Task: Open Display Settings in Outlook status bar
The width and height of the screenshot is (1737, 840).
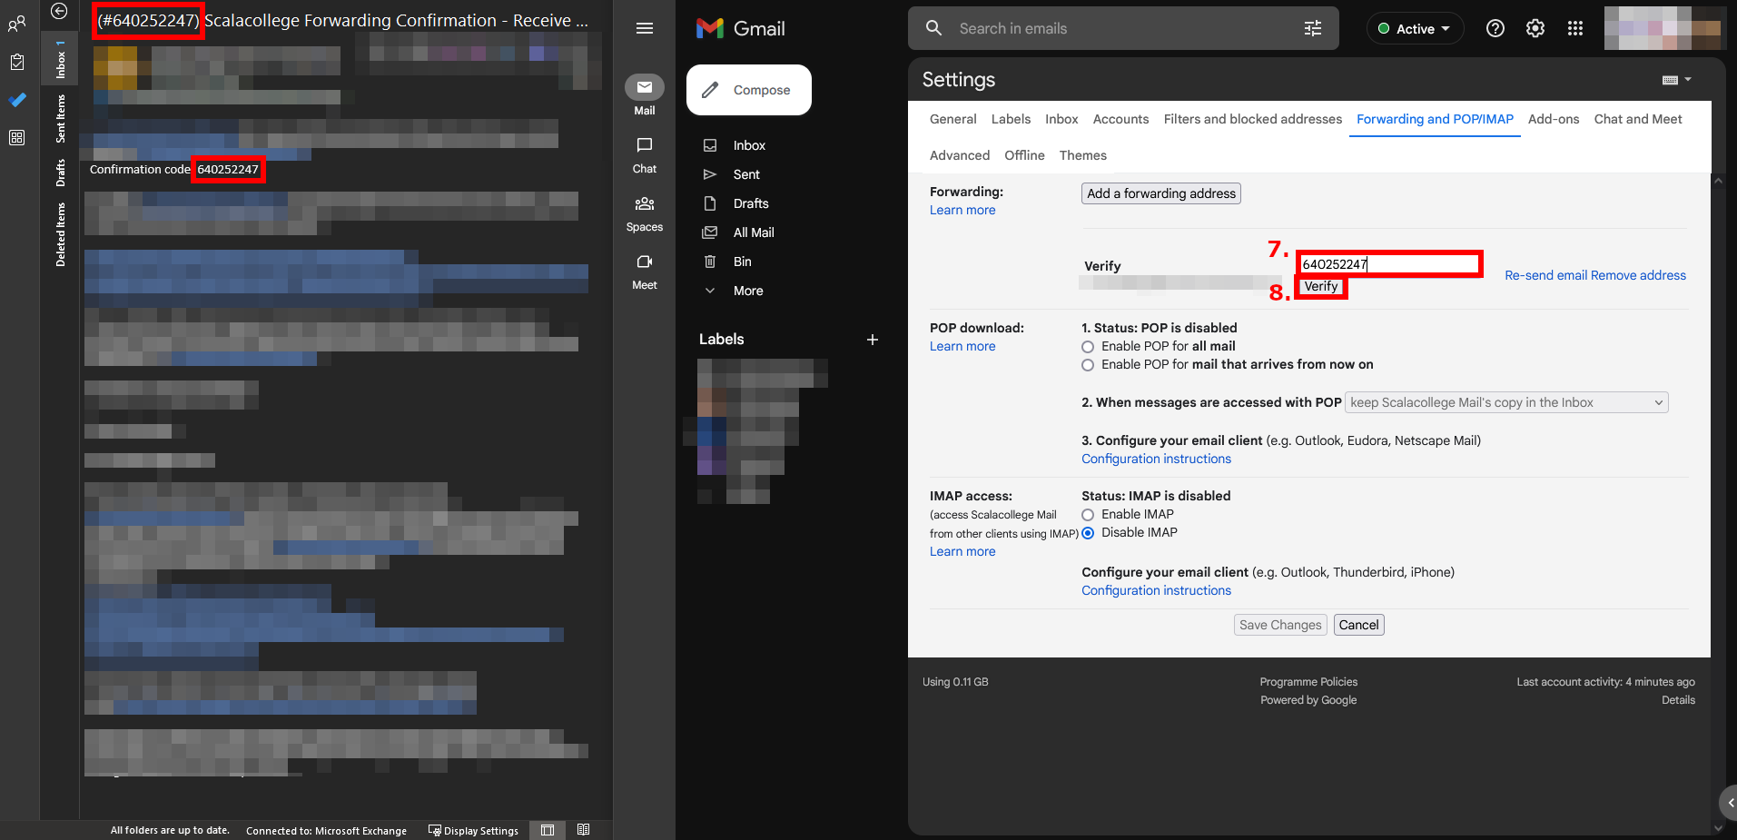Action: pos(473,830)
